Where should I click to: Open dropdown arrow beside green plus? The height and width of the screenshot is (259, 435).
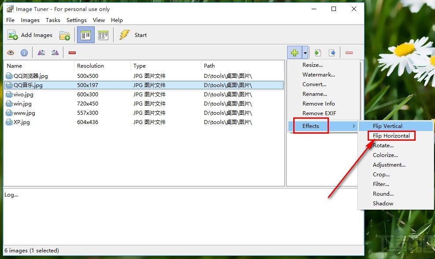[x=305, y=53]
